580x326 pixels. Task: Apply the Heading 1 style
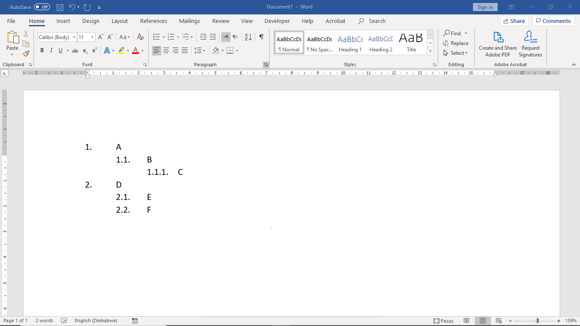coord(350,42)
